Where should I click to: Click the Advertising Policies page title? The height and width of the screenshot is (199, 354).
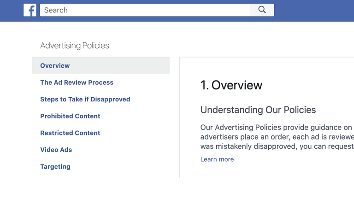pyautogui.click(x=75, y=46)
